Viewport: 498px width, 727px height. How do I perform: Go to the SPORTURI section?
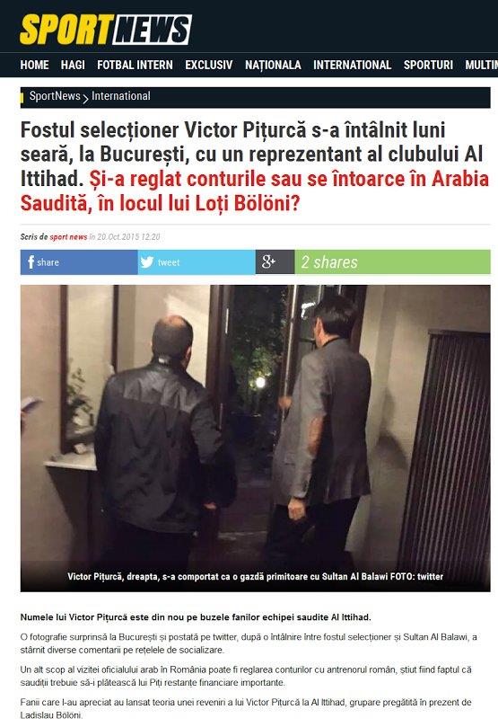(428, 65)
